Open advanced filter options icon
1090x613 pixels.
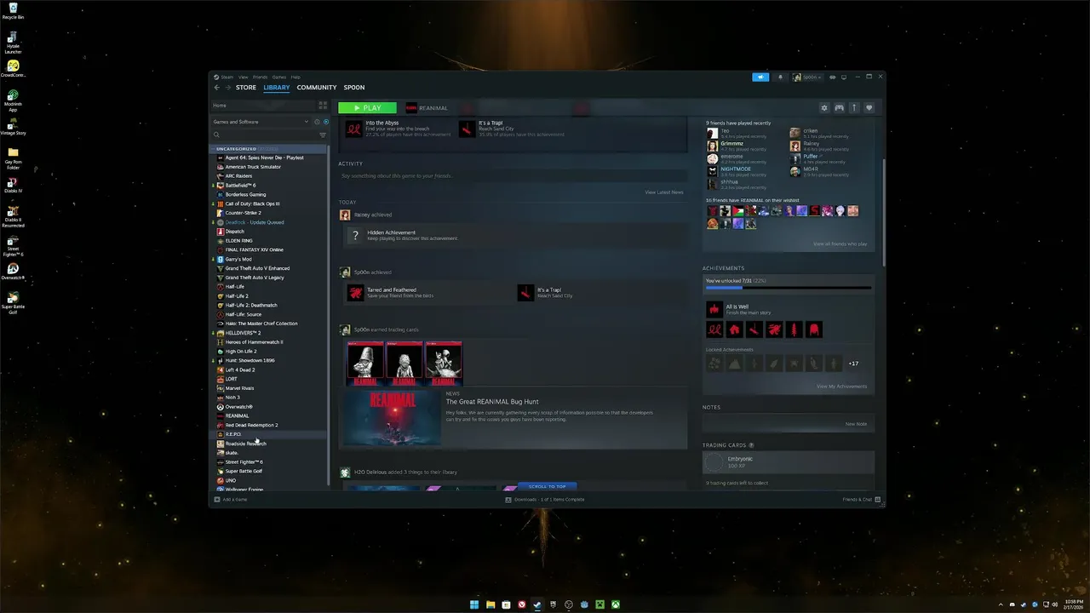(x=322, y=135)
